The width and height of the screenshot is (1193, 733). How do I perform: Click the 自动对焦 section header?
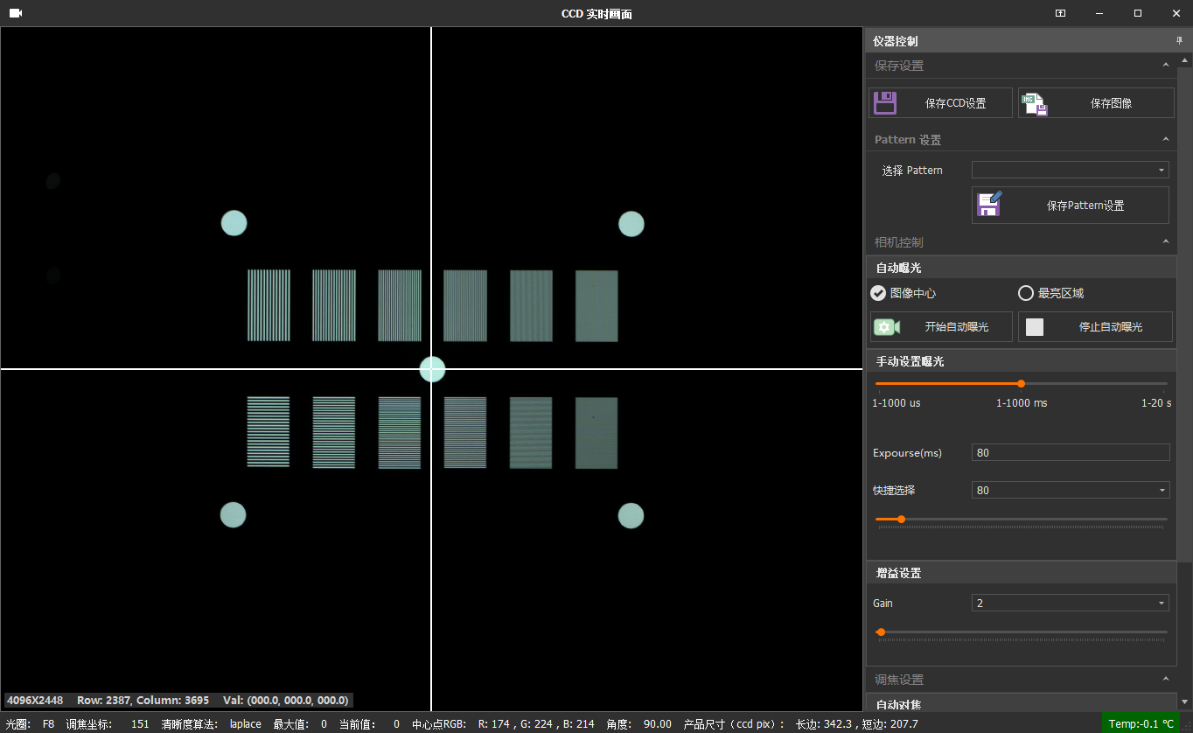tap(1021, 704)
